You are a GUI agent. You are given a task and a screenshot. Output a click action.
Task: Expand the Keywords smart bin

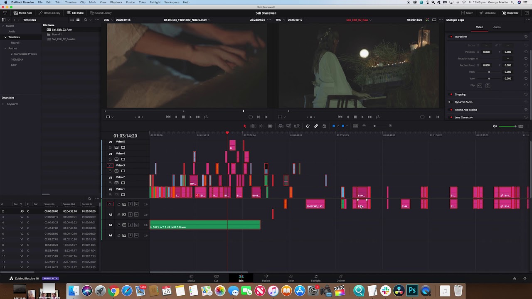click(3, 104)
